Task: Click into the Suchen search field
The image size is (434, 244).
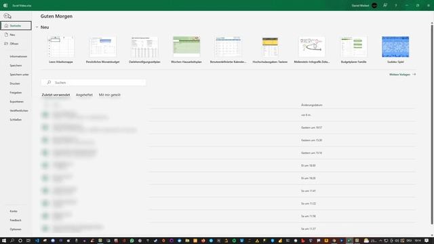Action: click(94, 83)
